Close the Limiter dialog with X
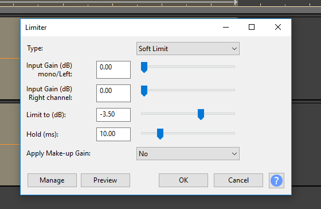The height and width of the screenshot is (209, 321). click(278, 27)
